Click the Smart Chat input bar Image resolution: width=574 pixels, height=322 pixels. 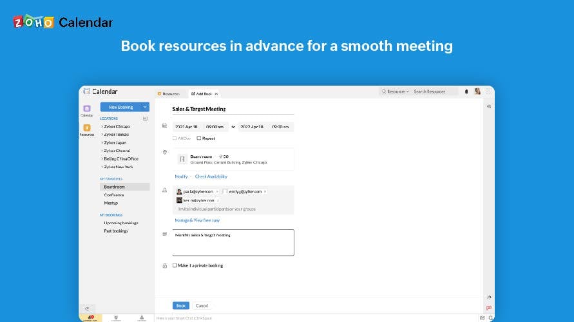click(317, 318)
